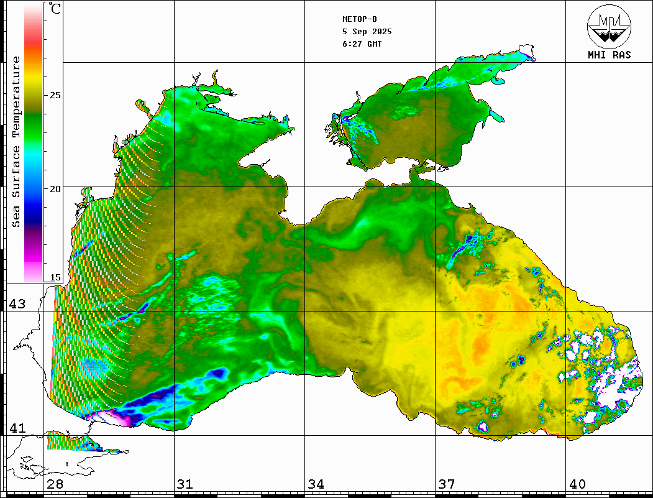This screenshot has height=498, width=653.
Task: Click the 'MHI RAS' label text
Action: [610, 55]
